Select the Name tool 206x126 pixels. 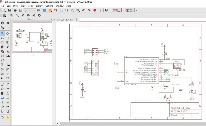[x=2, y=65]
